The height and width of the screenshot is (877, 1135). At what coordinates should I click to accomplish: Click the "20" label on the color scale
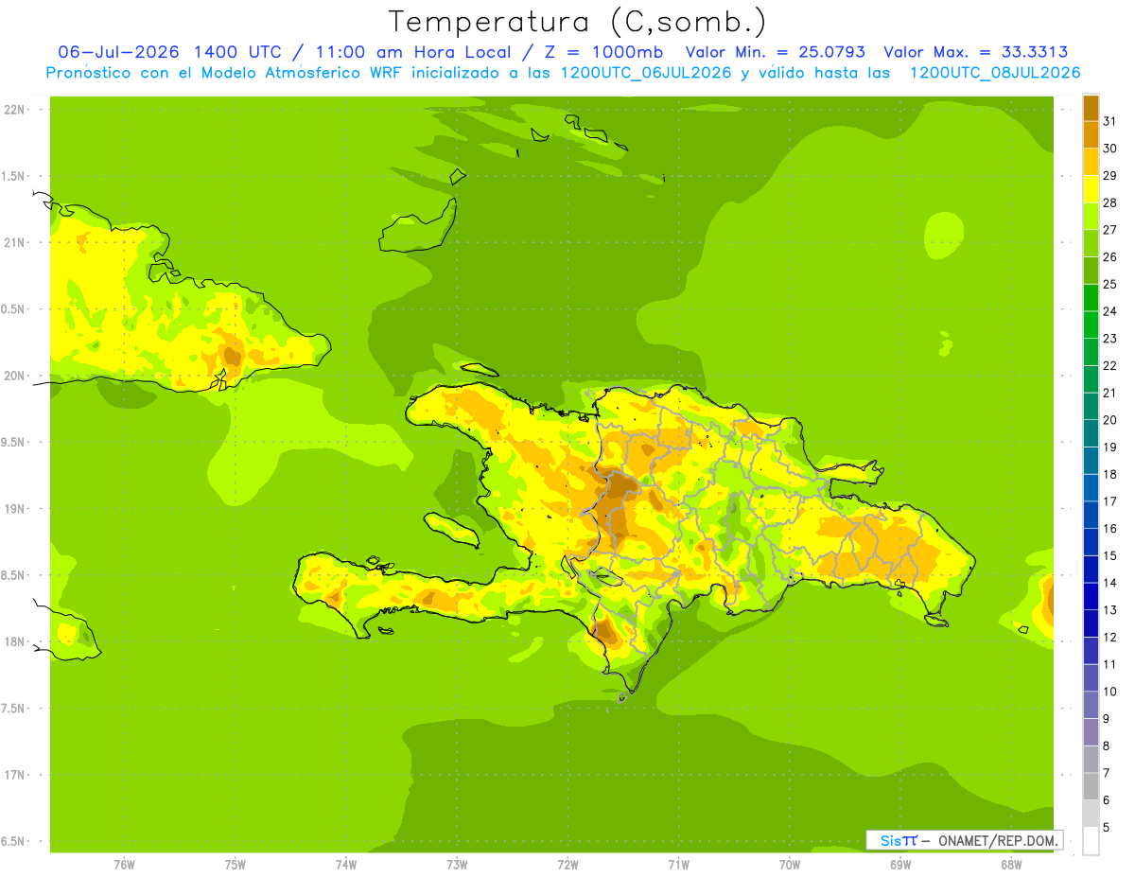pos(1110,420)
